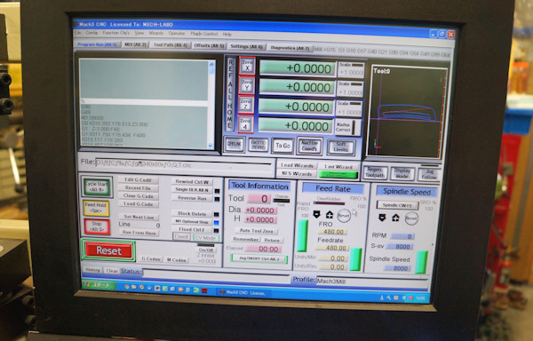Image resolution: width=533 pixels, height=341 pixels.
Task: Switch to the Diagnostics tab
Action: point(290,48)
